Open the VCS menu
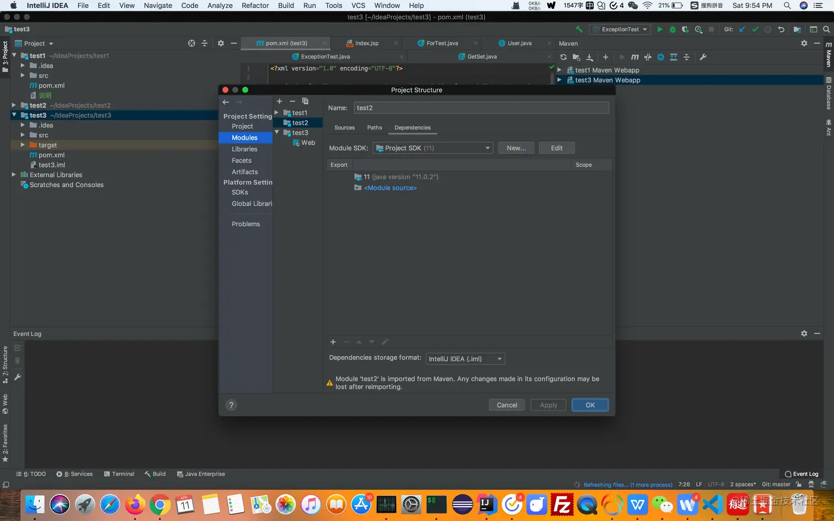Screen dimensions: 834x521 (359, 6)
